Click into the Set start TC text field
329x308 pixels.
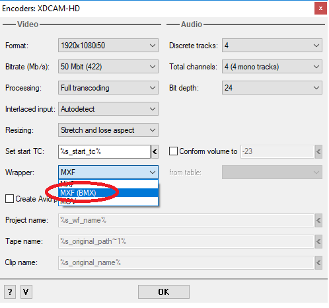pos(104,151)
